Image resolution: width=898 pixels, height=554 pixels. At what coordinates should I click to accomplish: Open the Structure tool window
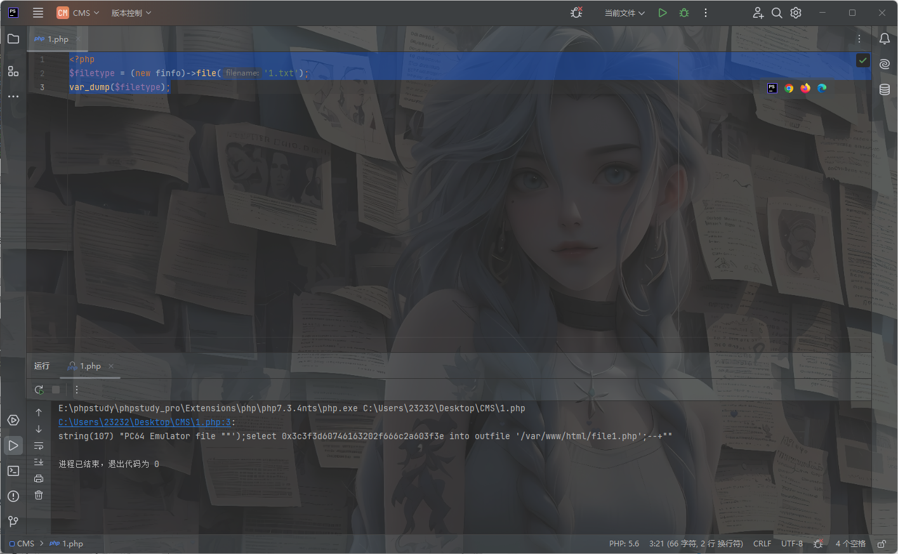pyautogui.click(x=13, y=71)
